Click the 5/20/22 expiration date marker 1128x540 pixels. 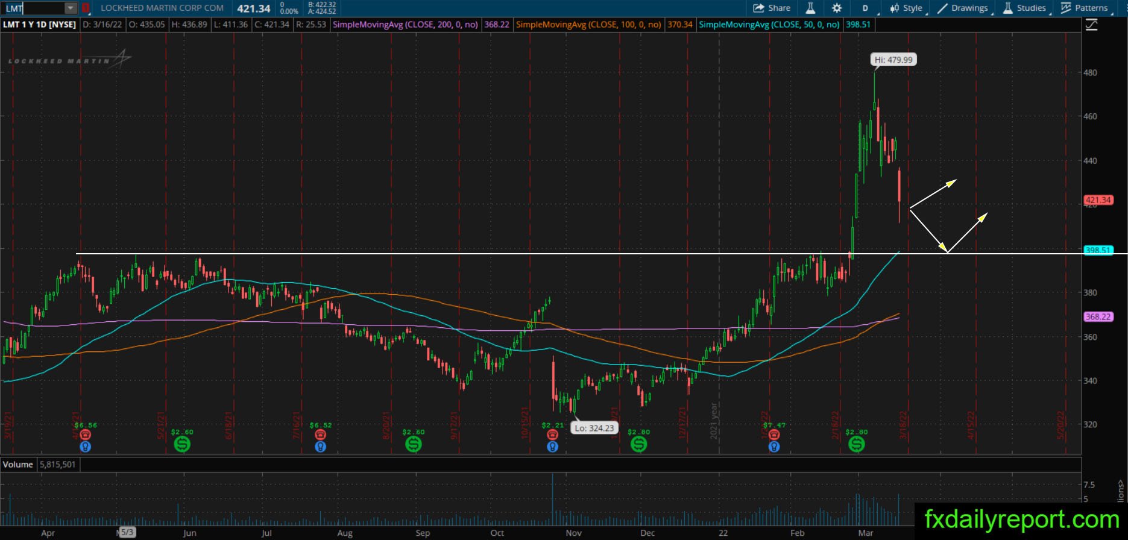1060,425
